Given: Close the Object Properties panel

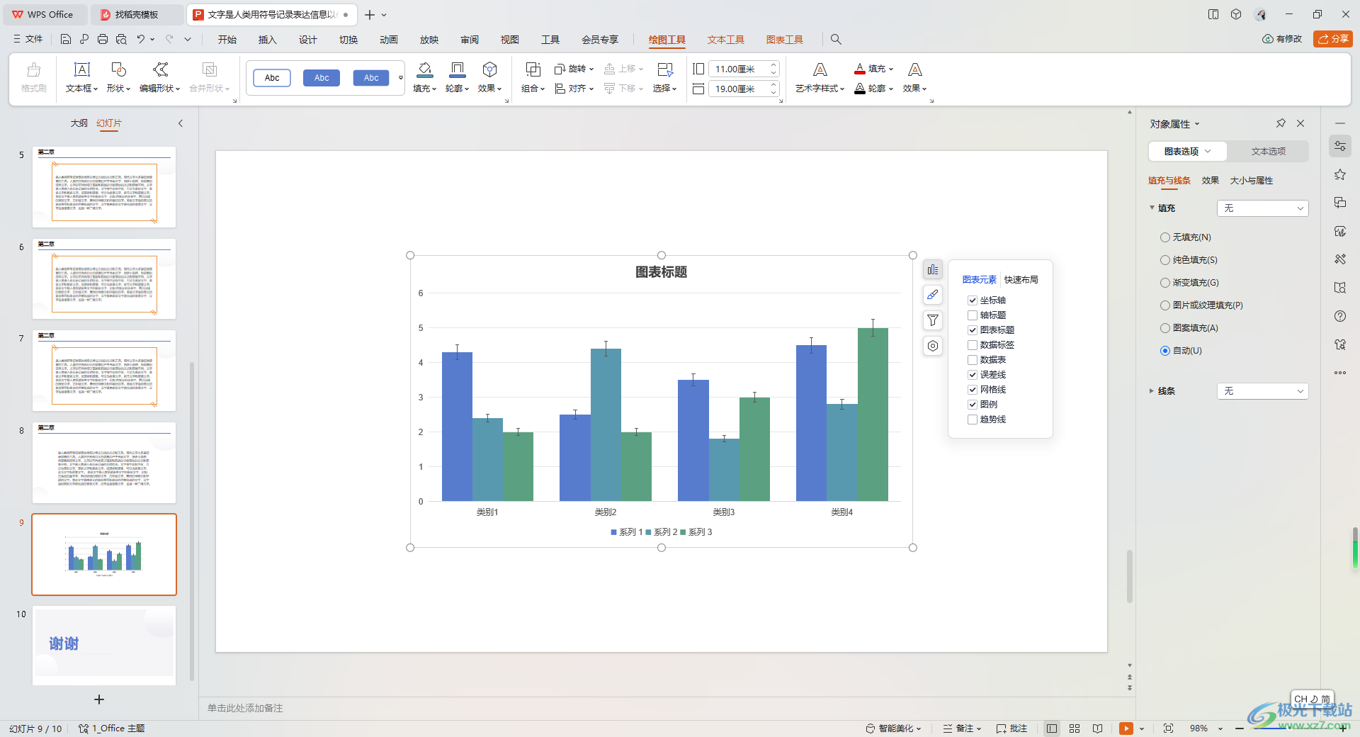Looking at the screenshot, I should click(x=1300, y=123).
